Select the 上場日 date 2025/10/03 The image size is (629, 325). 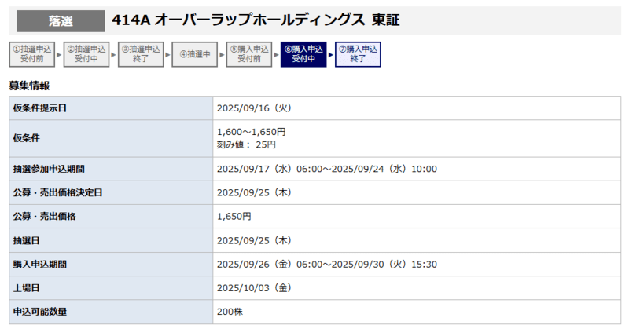click(x=253, y=287)
